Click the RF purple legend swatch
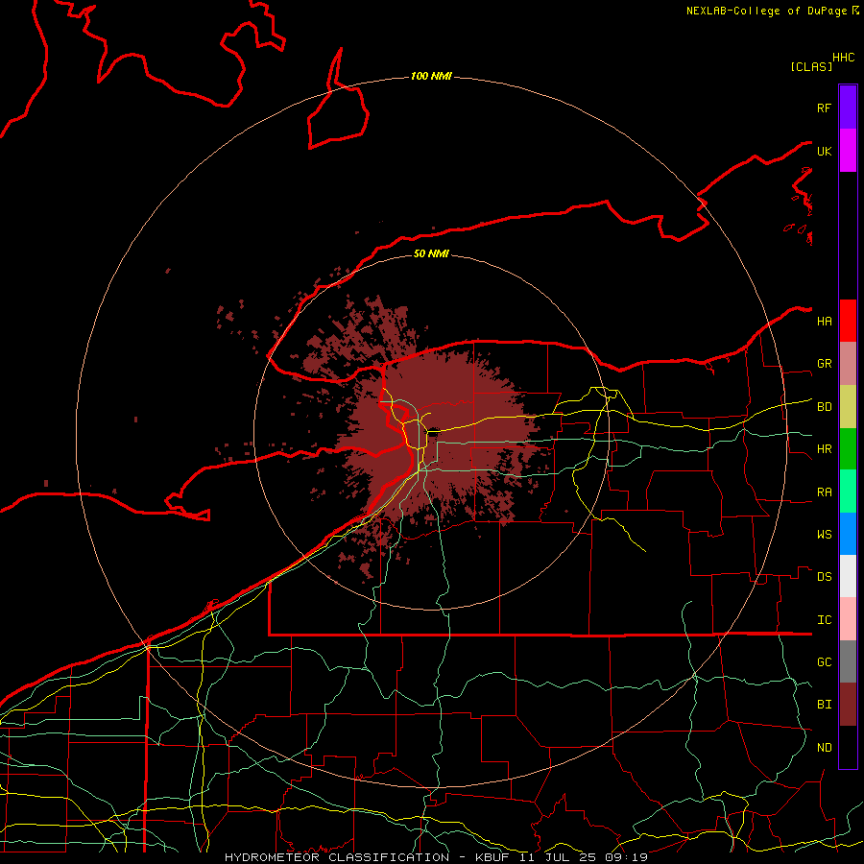Image resolution: width=864 pixels, height=864 pixels. (x=848, y=108)
